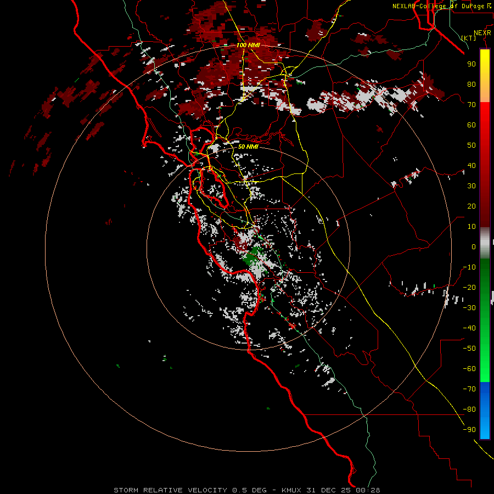Click the 90 value on the velocity scale
This screenshot has height=494, width=494.
coord(471,64)
